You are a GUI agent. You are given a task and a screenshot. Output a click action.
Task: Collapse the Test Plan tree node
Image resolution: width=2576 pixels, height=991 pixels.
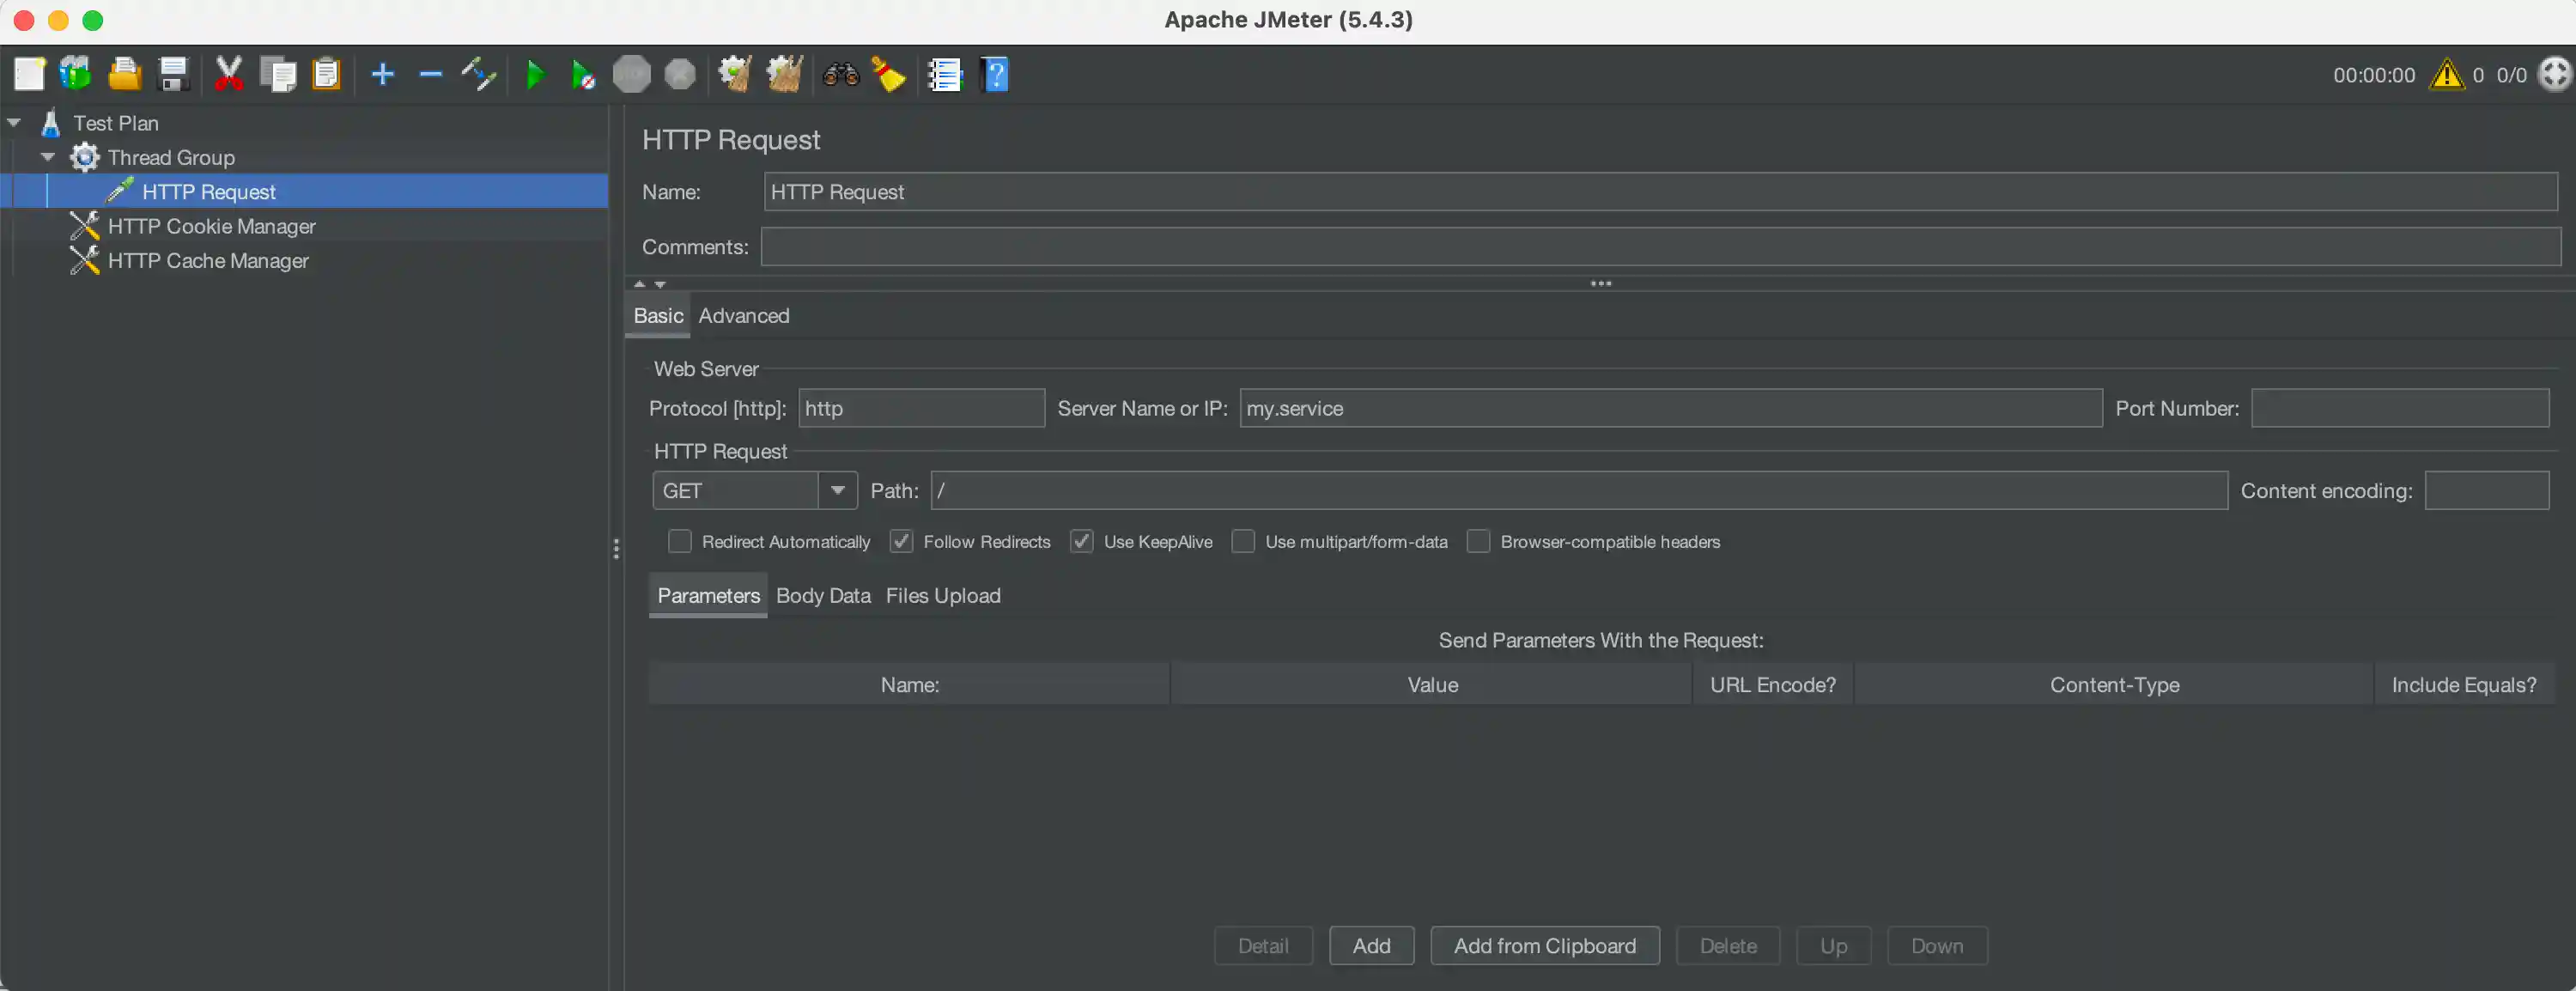point(14,121)
